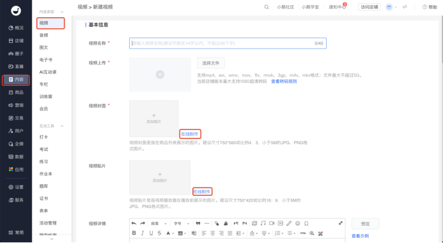Click the search icon in the top bar
The width and height of the screenshot is (443, 243).
pyautogui.click(x=267, y=7)
